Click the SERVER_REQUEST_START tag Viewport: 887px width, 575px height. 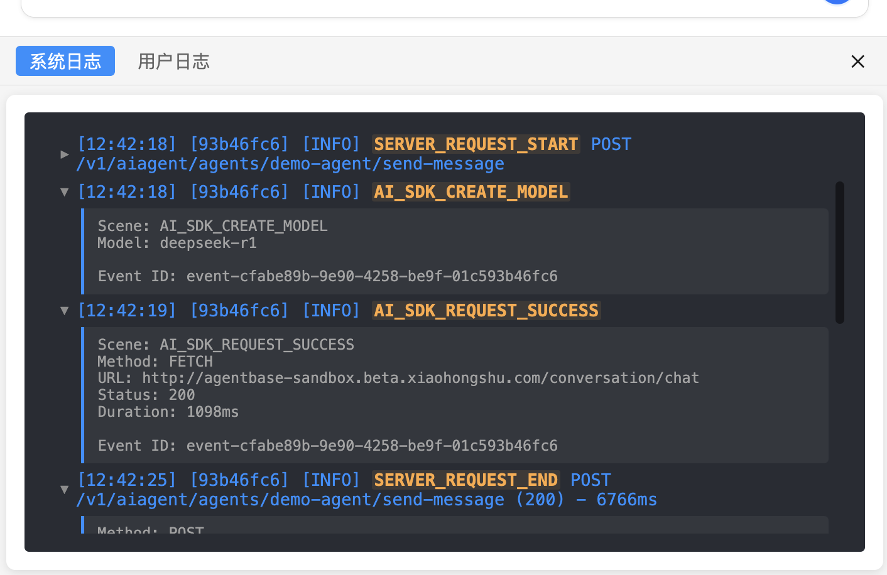[476, 144]
